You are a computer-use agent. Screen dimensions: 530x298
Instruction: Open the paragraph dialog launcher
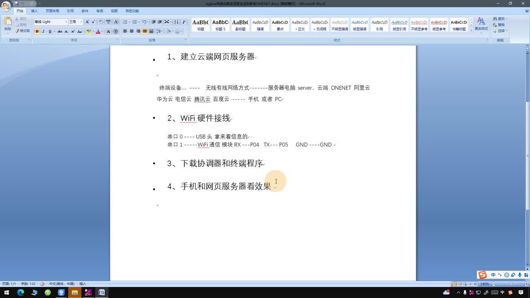click(x=186, y=40)
